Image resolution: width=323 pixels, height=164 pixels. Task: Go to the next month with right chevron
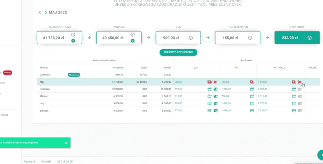[x=46, y=13]
